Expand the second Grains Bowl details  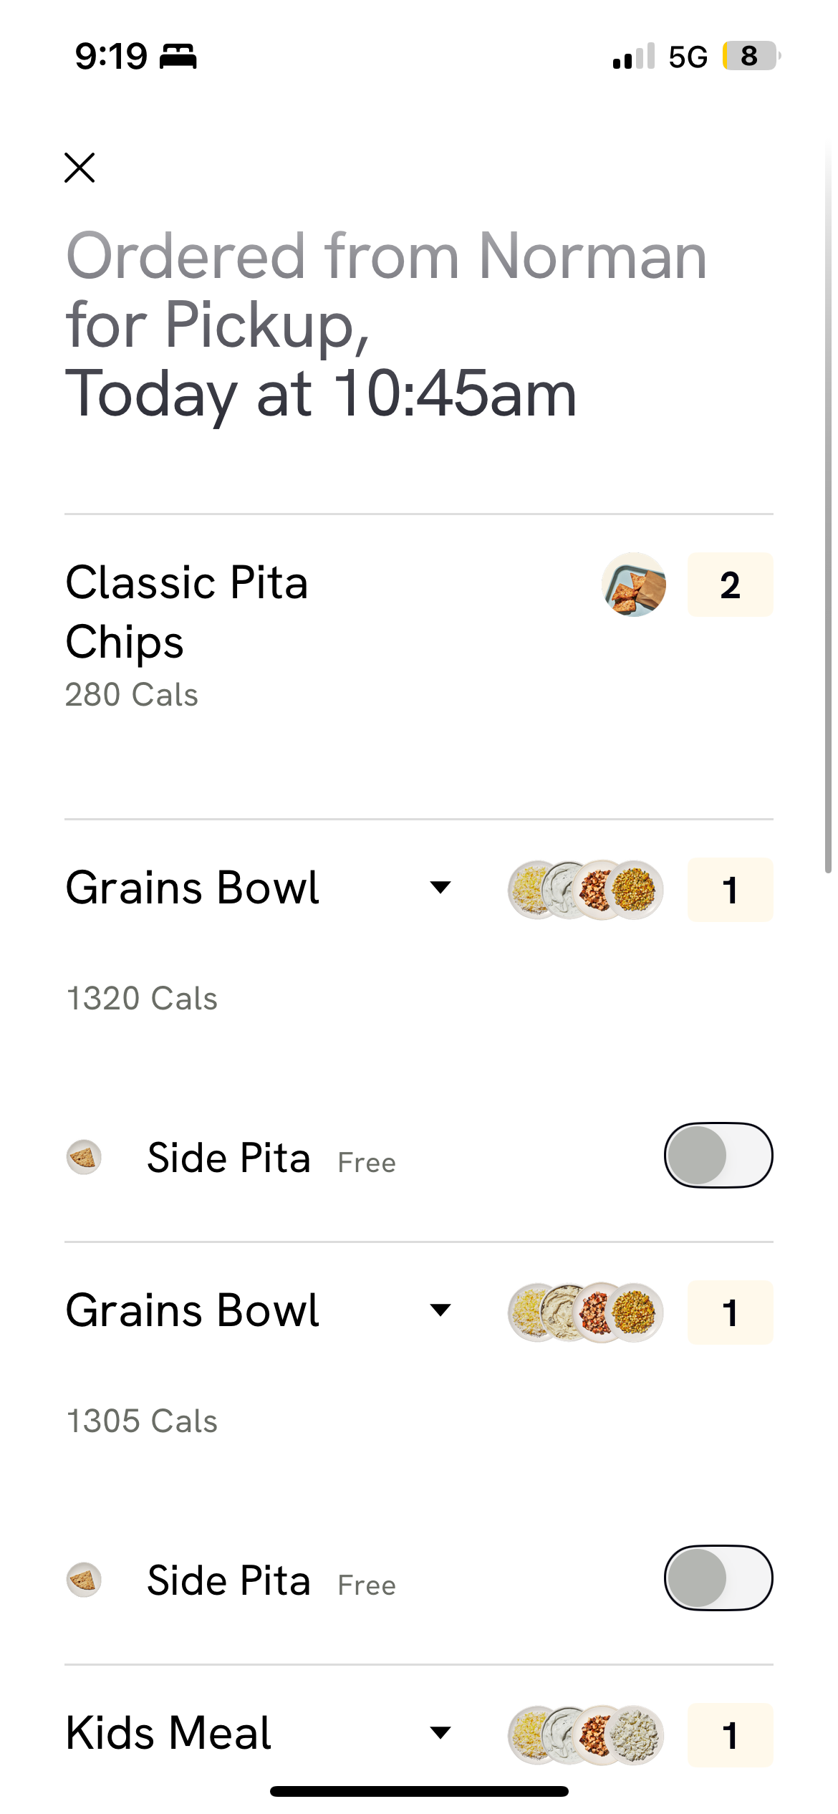(440, 1310)
